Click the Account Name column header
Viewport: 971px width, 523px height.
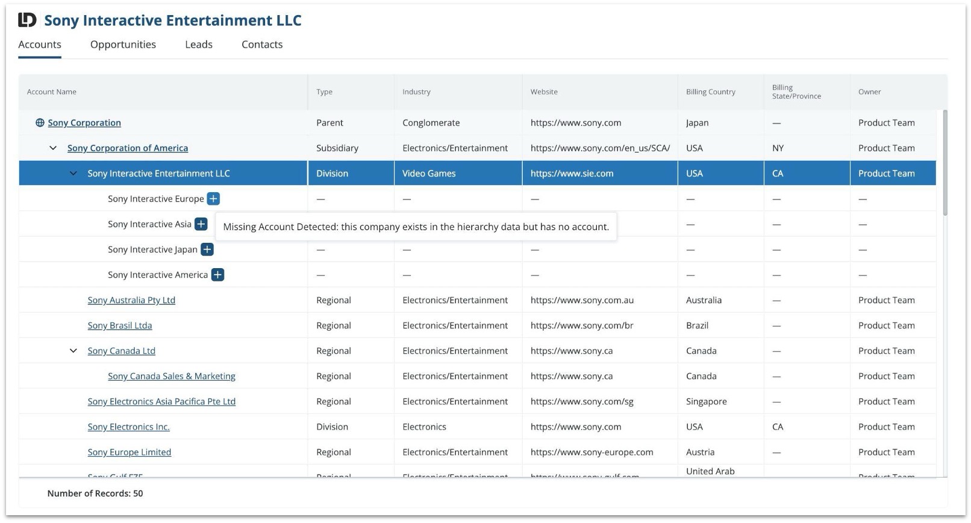point(52,92)
